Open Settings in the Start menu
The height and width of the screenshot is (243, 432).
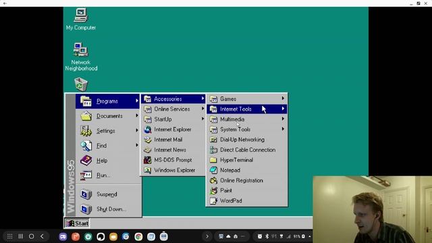point(107,131)
